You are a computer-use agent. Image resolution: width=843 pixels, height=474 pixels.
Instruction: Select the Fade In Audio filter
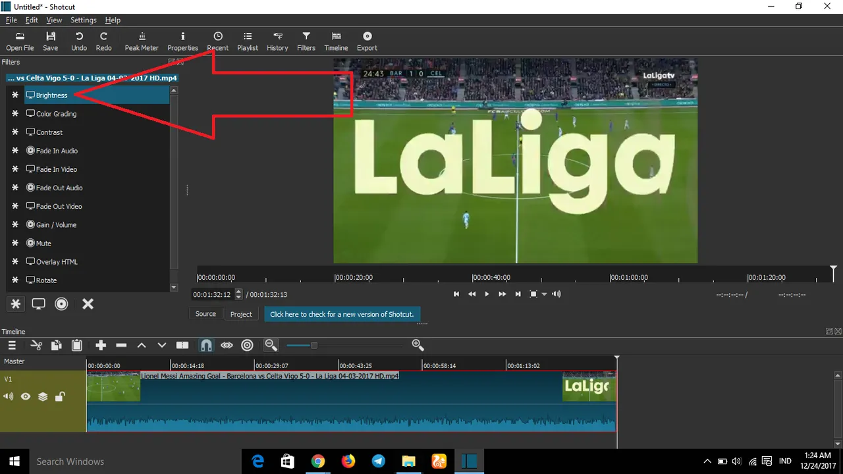(x=97, y=151)
